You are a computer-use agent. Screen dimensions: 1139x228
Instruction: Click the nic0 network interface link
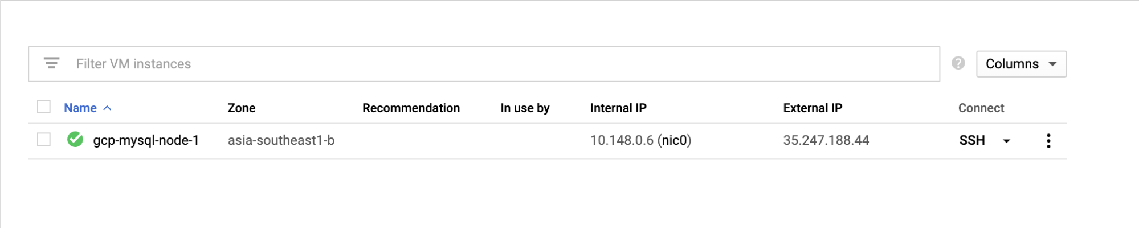674,140
